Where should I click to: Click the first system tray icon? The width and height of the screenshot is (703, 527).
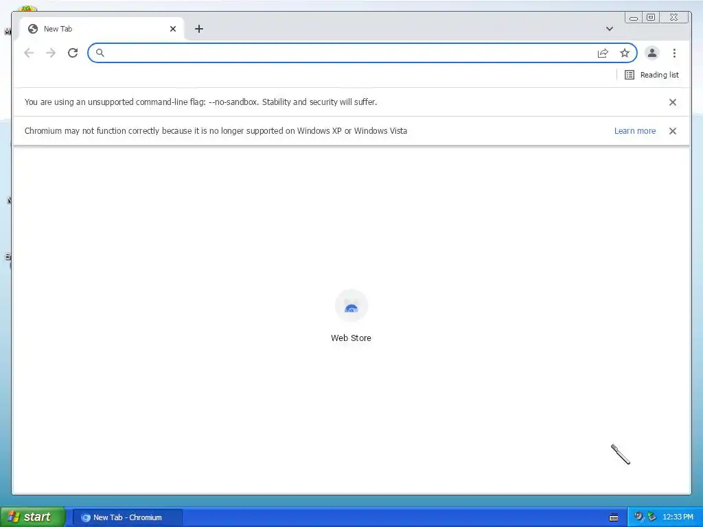[x=639, y=517]
